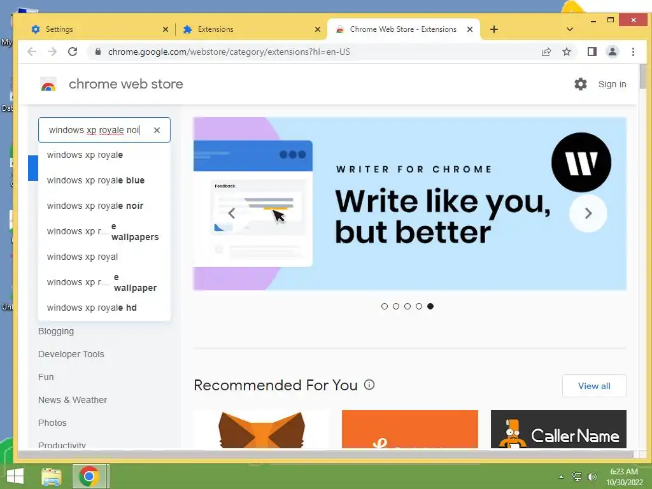The width and height of the screenshot is (652, 489).
Task: Open the CallerName extension card
Action: (x=558, y=429)
